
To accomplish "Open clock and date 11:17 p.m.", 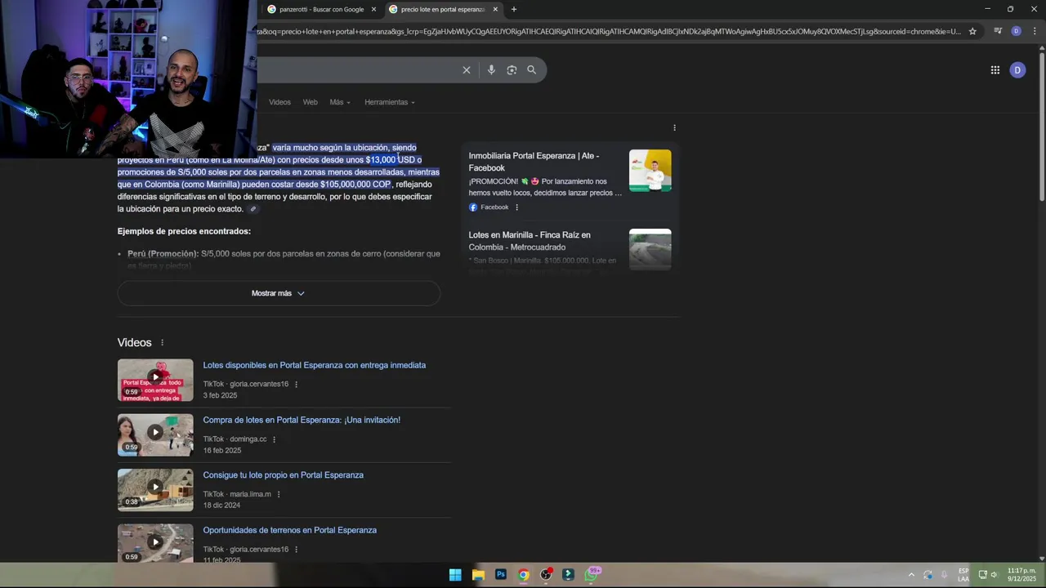I will (1021, 575).
